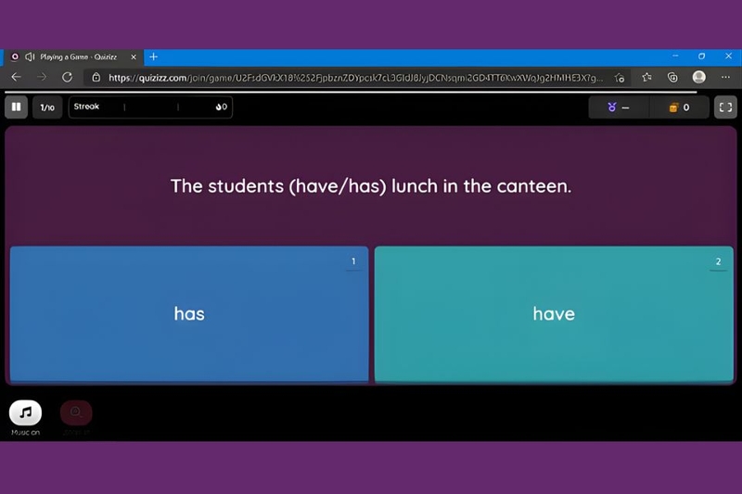Toggle the Music on button
The height and width of the screenshot is (494, 742).
pos(26,412)
